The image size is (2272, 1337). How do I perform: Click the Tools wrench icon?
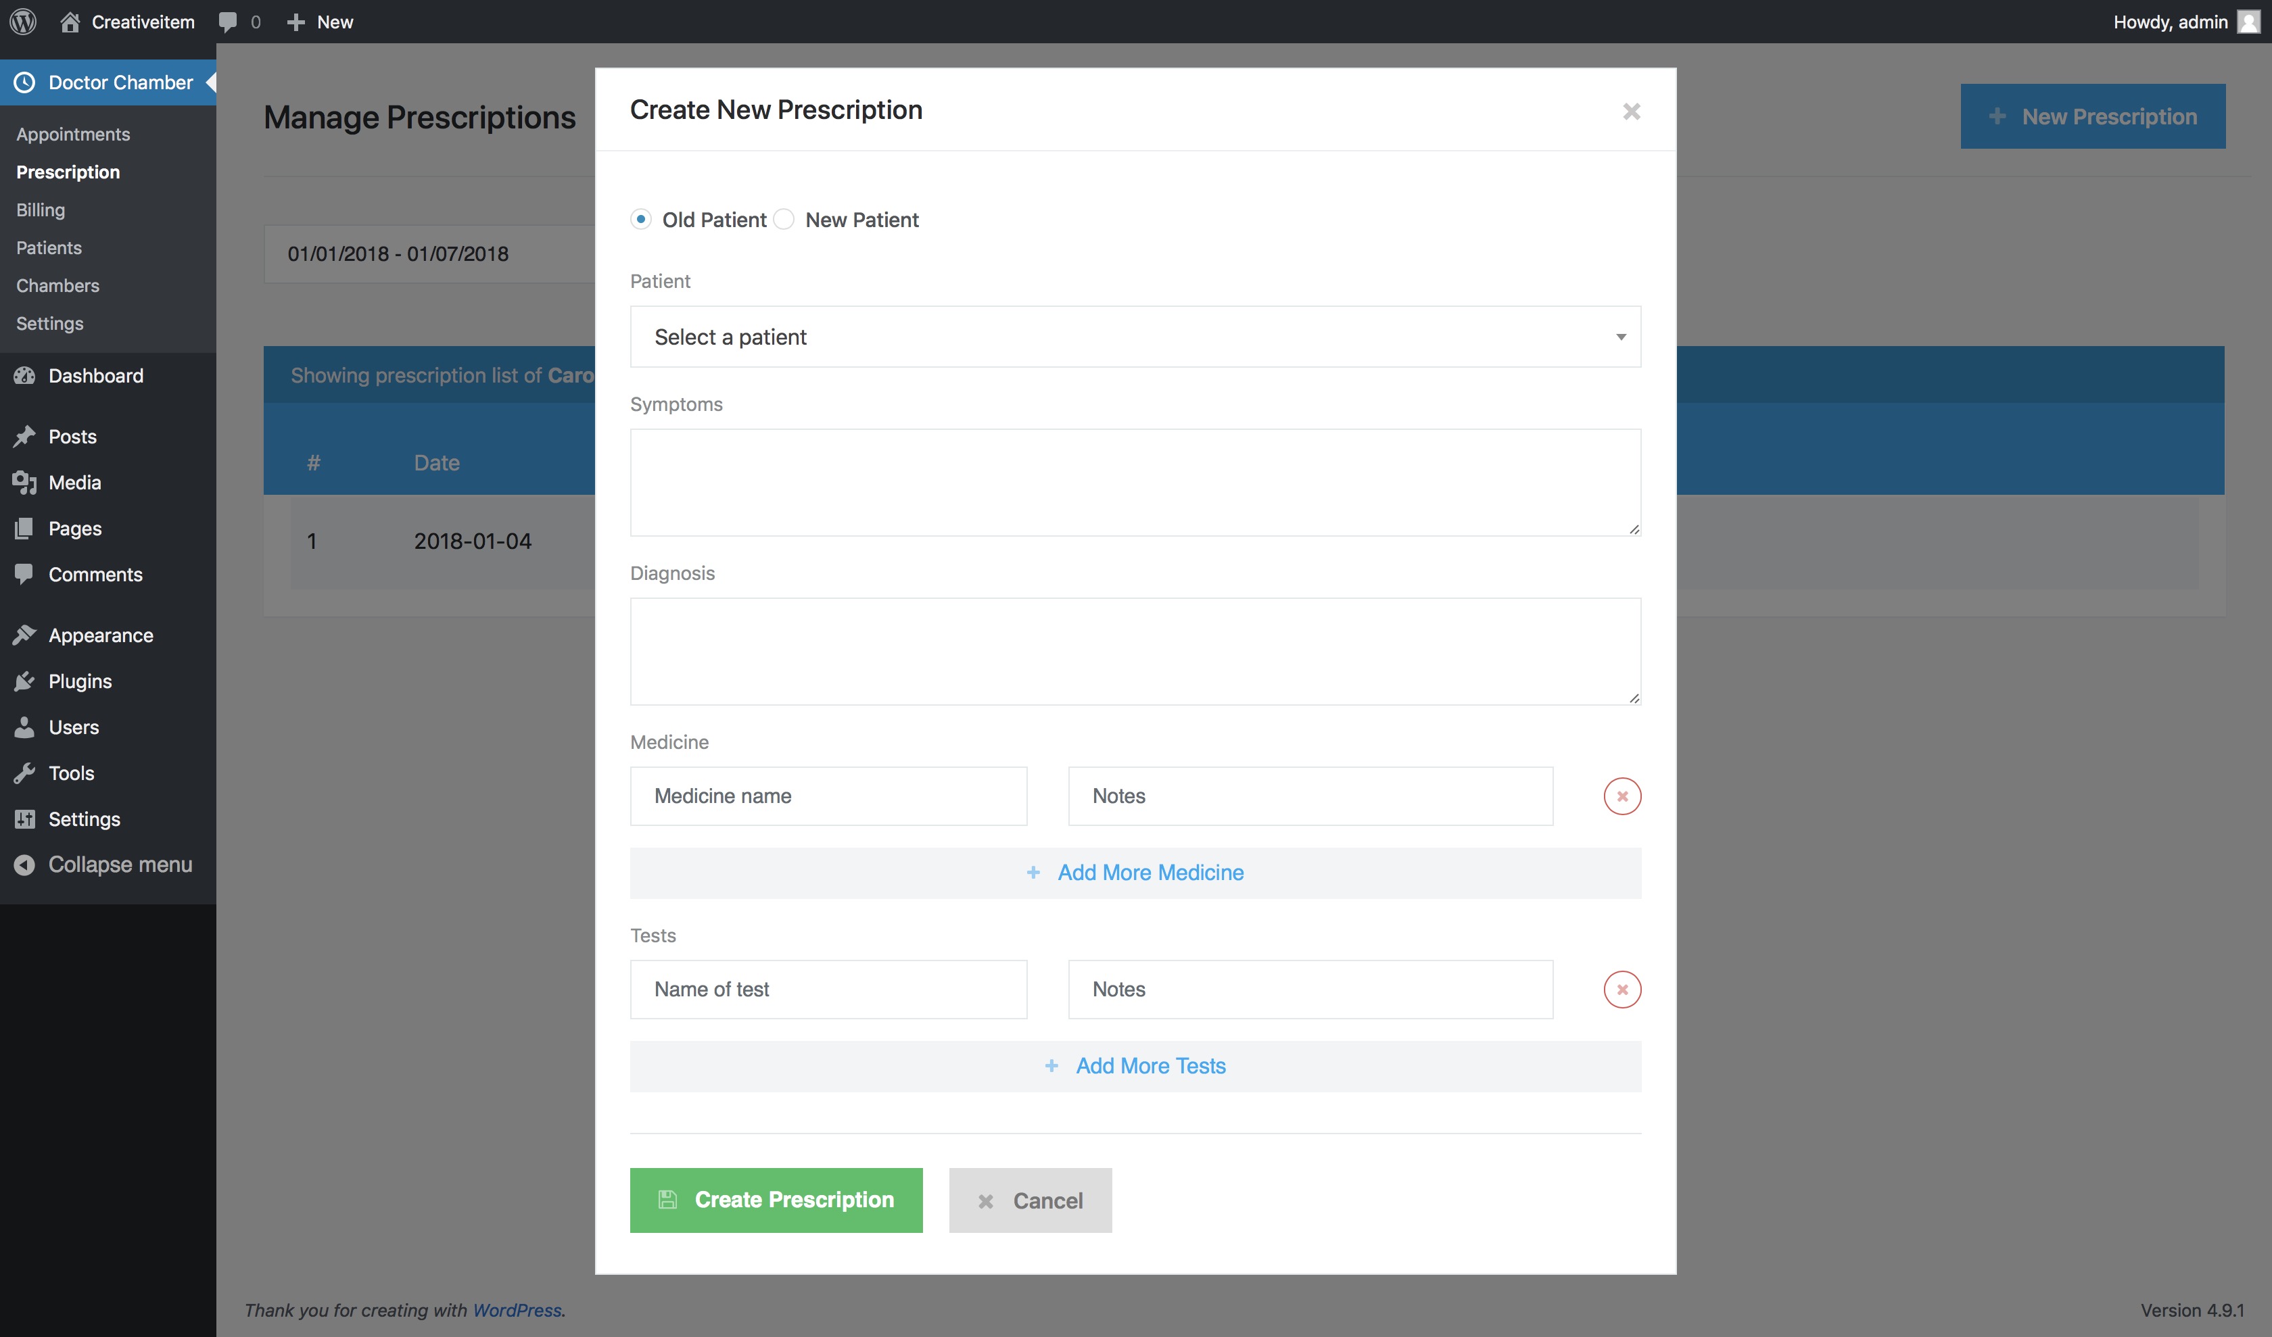pyautogui.click(x=24, y=773)
